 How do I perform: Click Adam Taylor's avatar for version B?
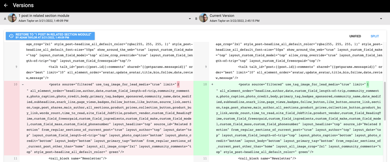[x=203, y=18]
